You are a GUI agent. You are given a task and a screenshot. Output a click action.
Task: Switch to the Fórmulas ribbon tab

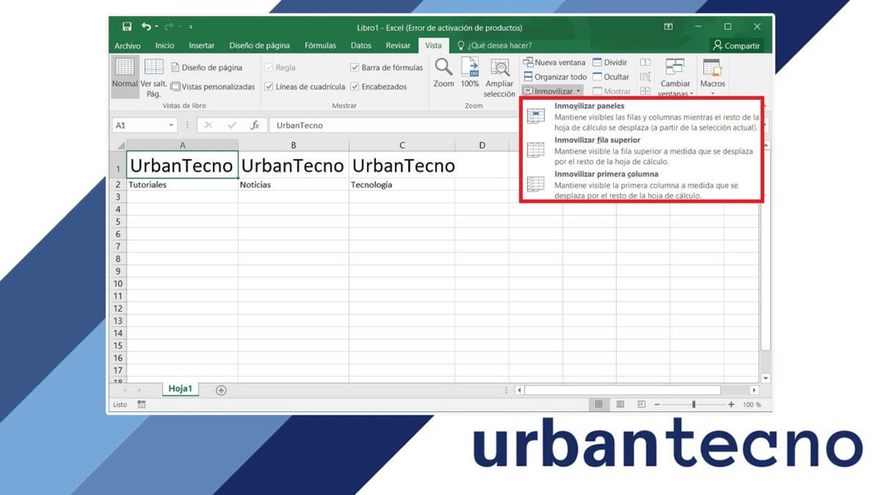coord(320,45)
